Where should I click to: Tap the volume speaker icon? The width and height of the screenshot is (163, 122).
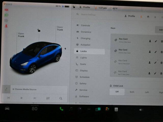141,110
